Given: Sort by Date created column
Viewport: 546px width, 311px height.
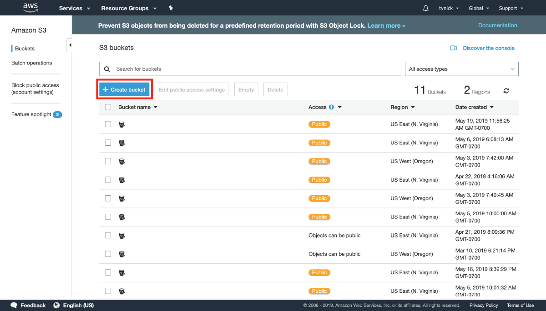Looking at the screenshot, I should pyautogui.click(x=474, y=107).
